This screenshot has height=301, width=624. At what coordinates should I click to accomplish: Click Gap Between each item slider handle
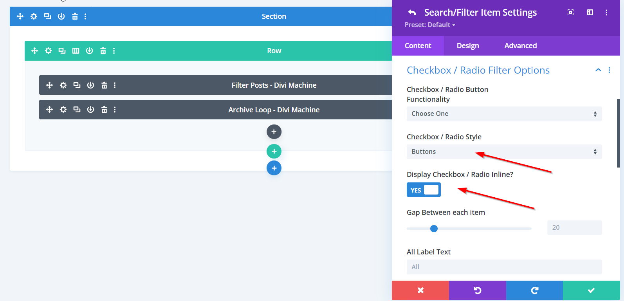tap(434, 229)
